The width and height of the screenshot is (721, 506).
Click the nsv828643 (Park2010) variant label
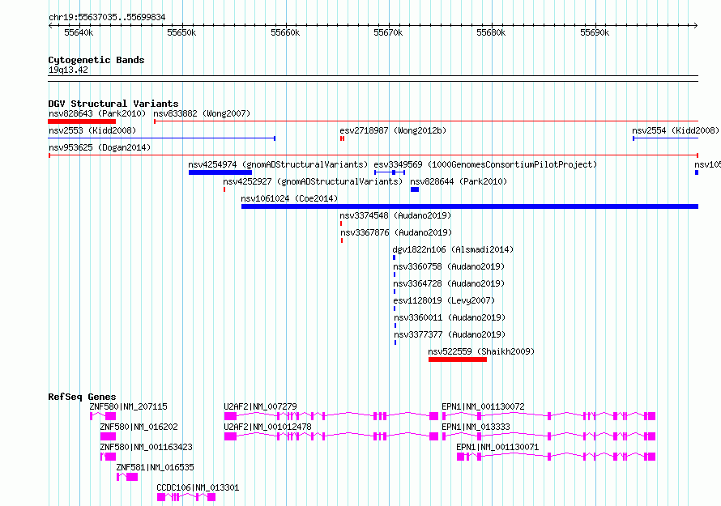(97, 113)
